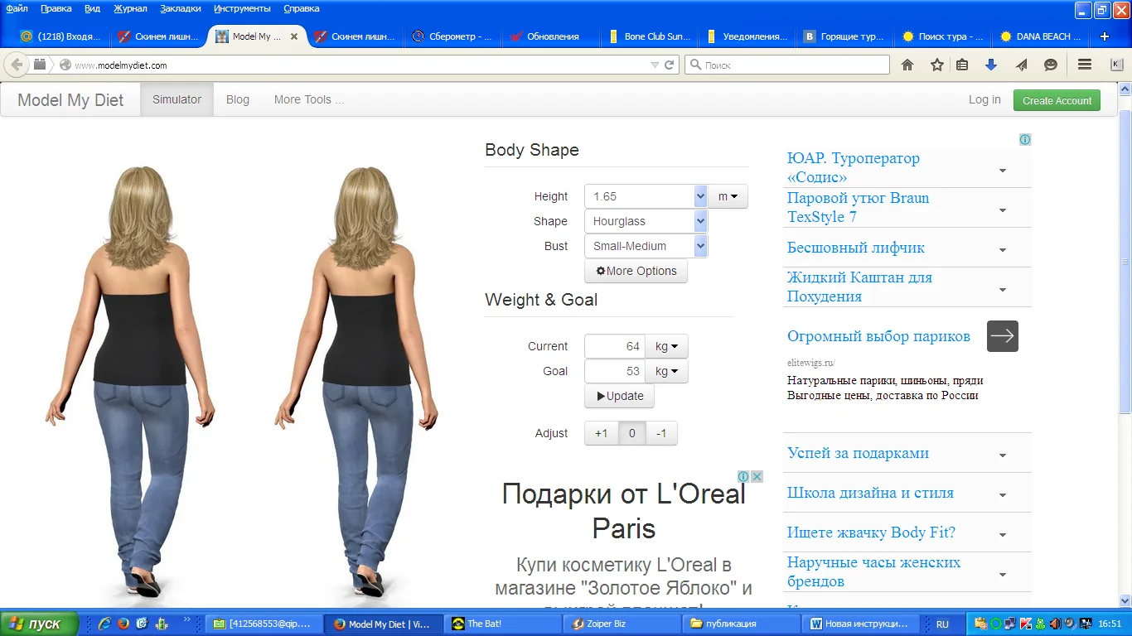The image size is (1132, 636).
Task: Open the downloads arrow icon
Action: [990, 65]
